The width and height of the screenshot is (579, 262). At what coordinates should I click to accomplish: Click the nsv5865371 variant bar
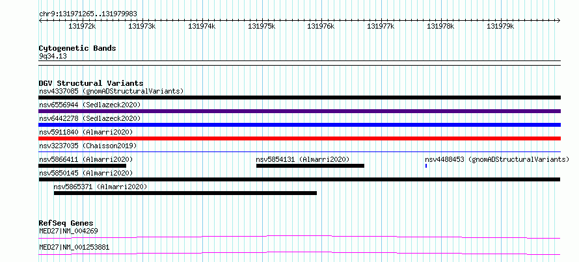click(185, 193)
